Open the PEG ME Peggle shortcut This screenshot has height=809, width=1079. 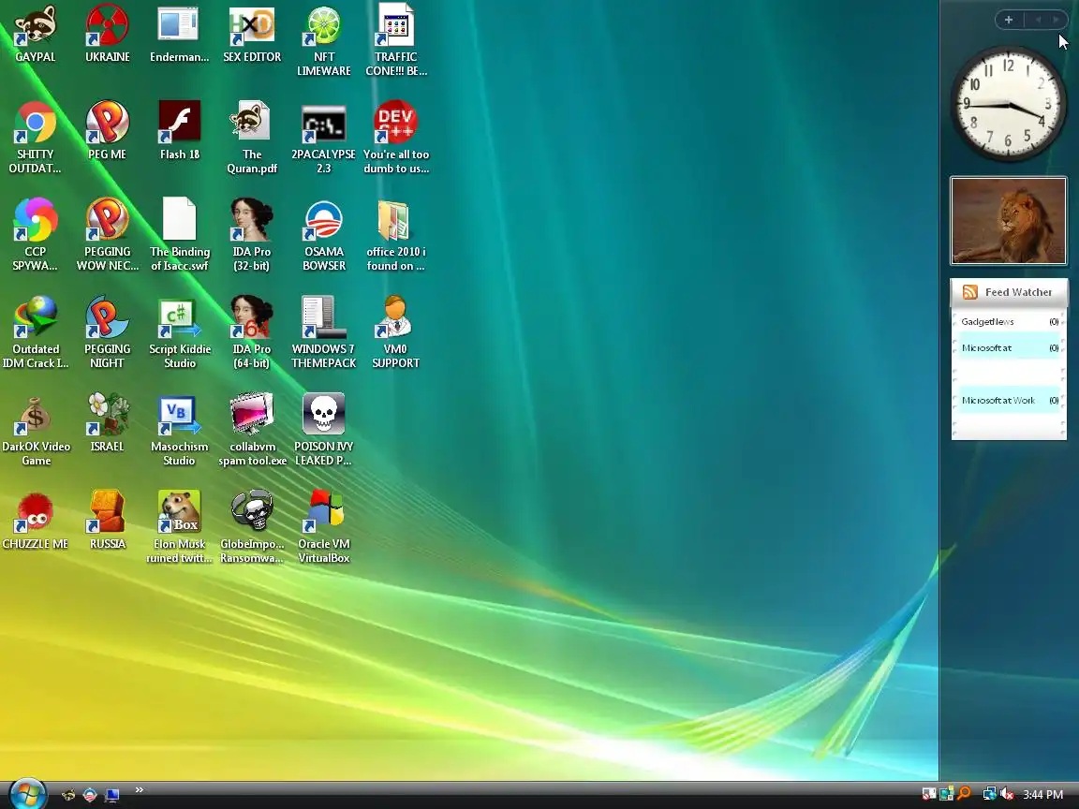[108, 131]
